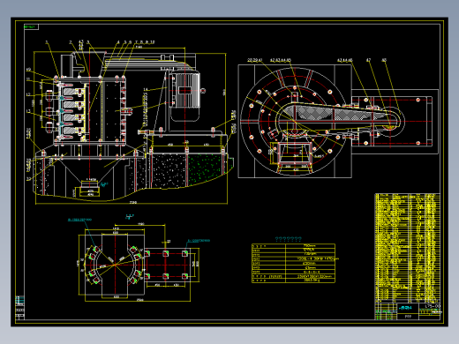The image size is (459, 344).
Task: Click the "L75-00" drawing number in title block
Action: pos(433,306)
